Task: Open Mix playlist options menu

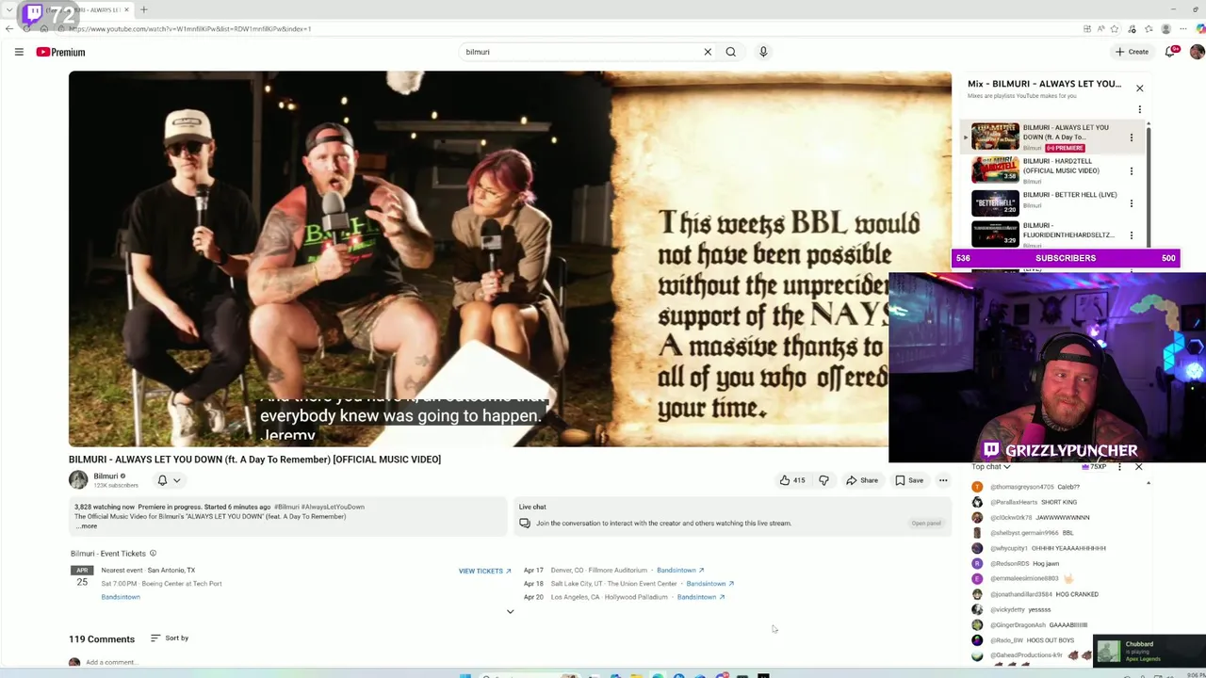Action: 1139,109
